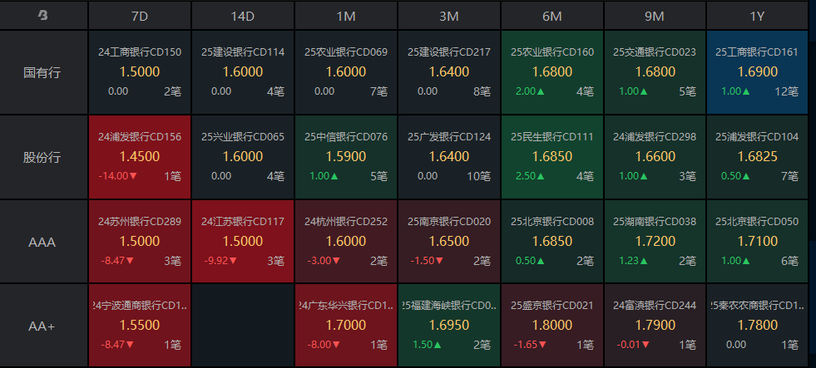Select the 1Y tenor column header
This screenshot has width=816, height=368.
(x=757, y=16)
